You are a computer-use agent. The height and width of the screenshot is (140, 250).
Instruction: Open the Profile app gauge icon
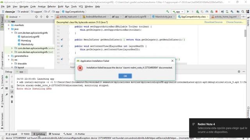(207, 12)
